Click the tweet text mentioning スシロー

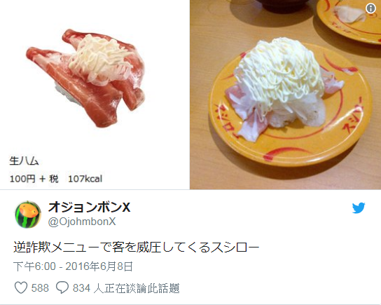coord(137,248)
